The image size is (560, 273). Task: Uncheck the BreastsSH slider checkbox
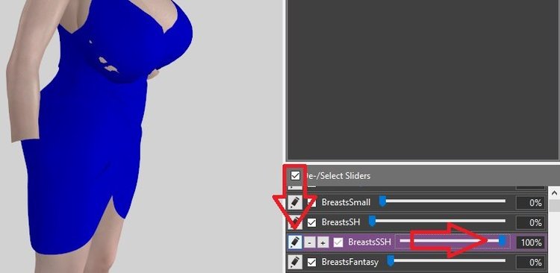click(x=312, y=223)
